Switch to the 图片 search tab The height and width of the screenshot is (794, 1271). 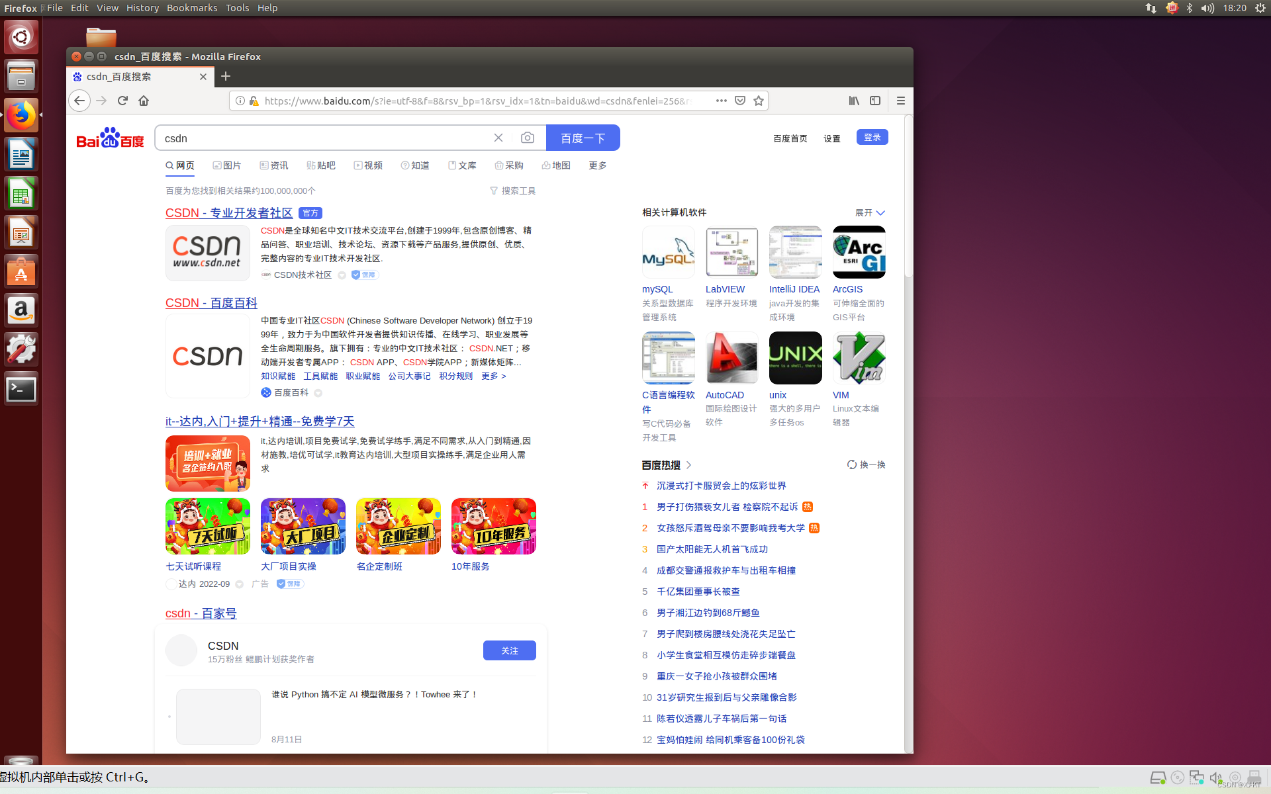(x=227, y=165)
